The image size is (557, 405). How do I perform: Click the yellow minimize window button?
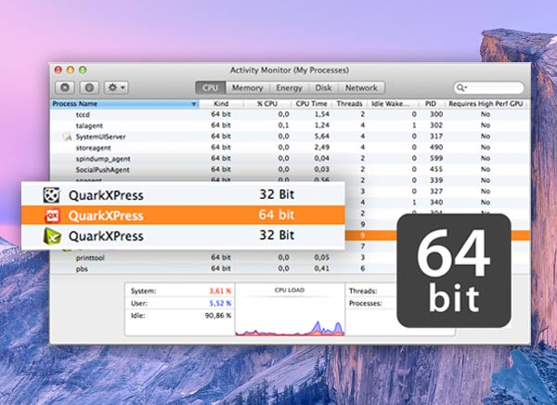click(71, 70)
